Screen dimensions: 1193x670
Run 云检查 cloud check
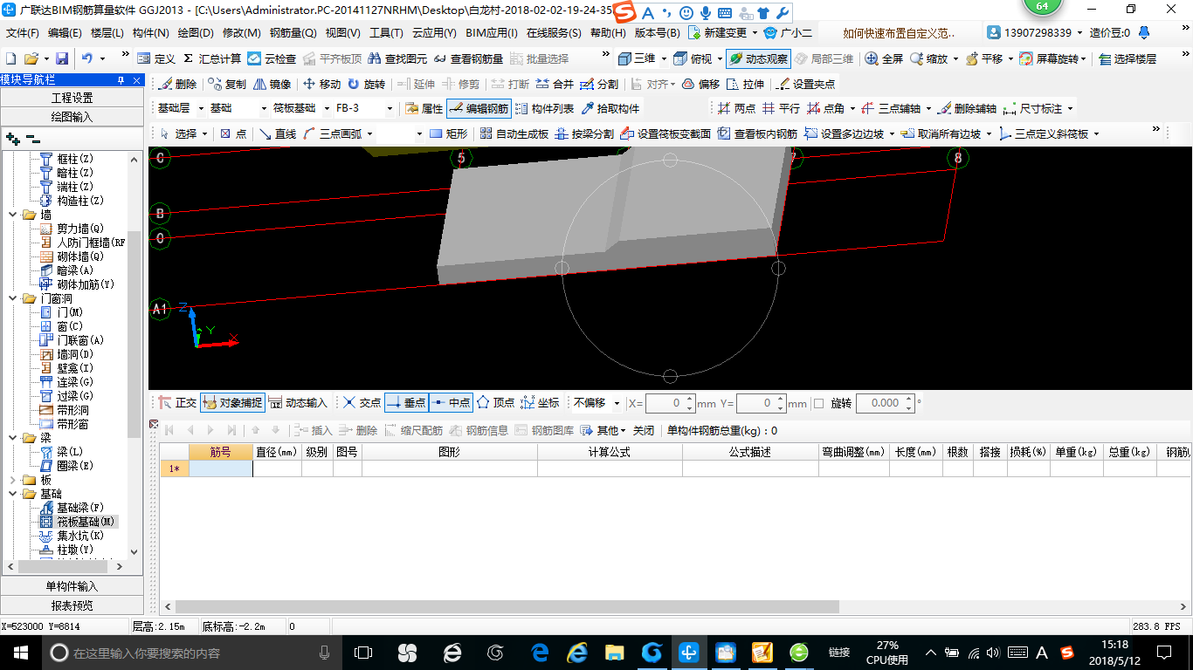[x=272, y=58]
